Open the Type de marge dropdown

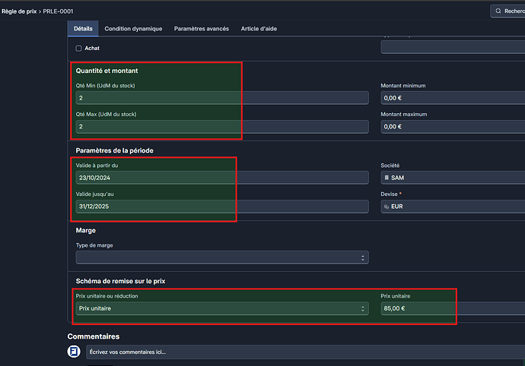(221, 257)
